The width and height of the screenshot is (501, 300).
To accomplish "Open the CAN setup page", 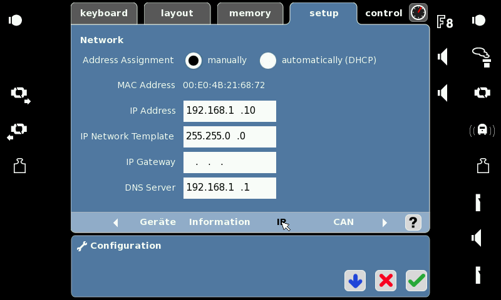I will (343, 222).
